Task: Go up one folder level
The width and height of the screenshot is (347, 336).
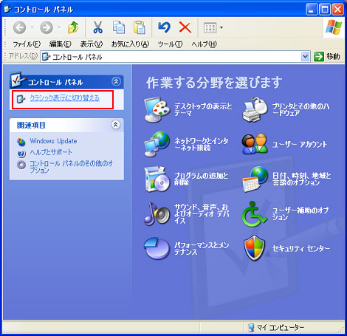Action: (73, 27)
